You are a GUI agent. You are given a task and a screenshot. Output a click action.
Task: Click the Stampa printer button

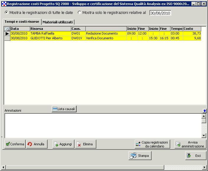(x=140, y=156)
